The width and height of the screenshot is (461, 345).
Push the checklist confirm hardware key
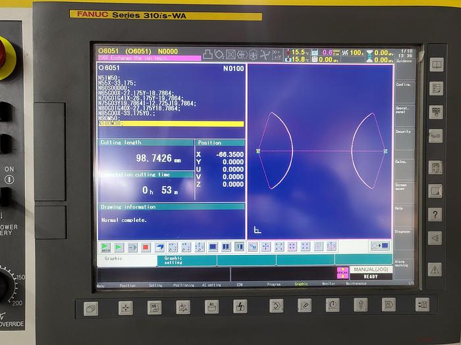click(436, 88)
